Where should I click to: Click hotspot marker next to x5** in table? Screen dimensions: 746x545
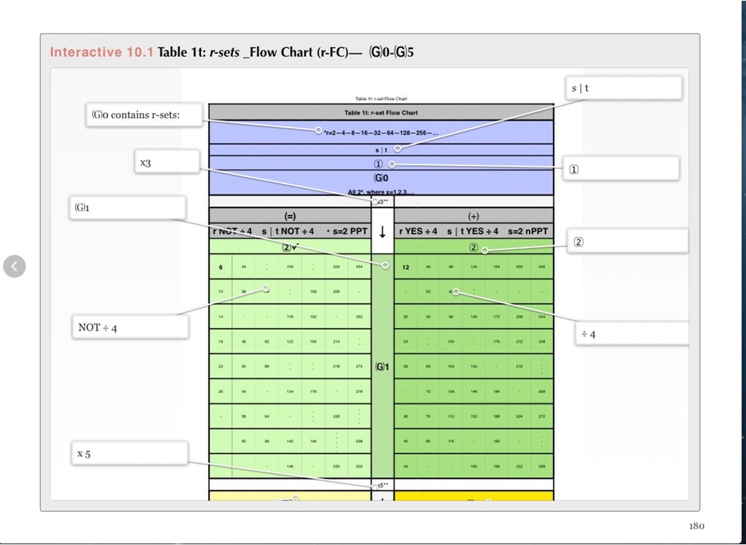coord(374,486)
